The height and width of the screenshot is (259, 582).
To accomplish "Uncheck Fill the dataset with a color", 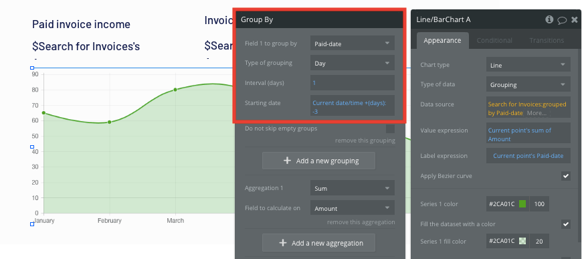I will 566,224.
